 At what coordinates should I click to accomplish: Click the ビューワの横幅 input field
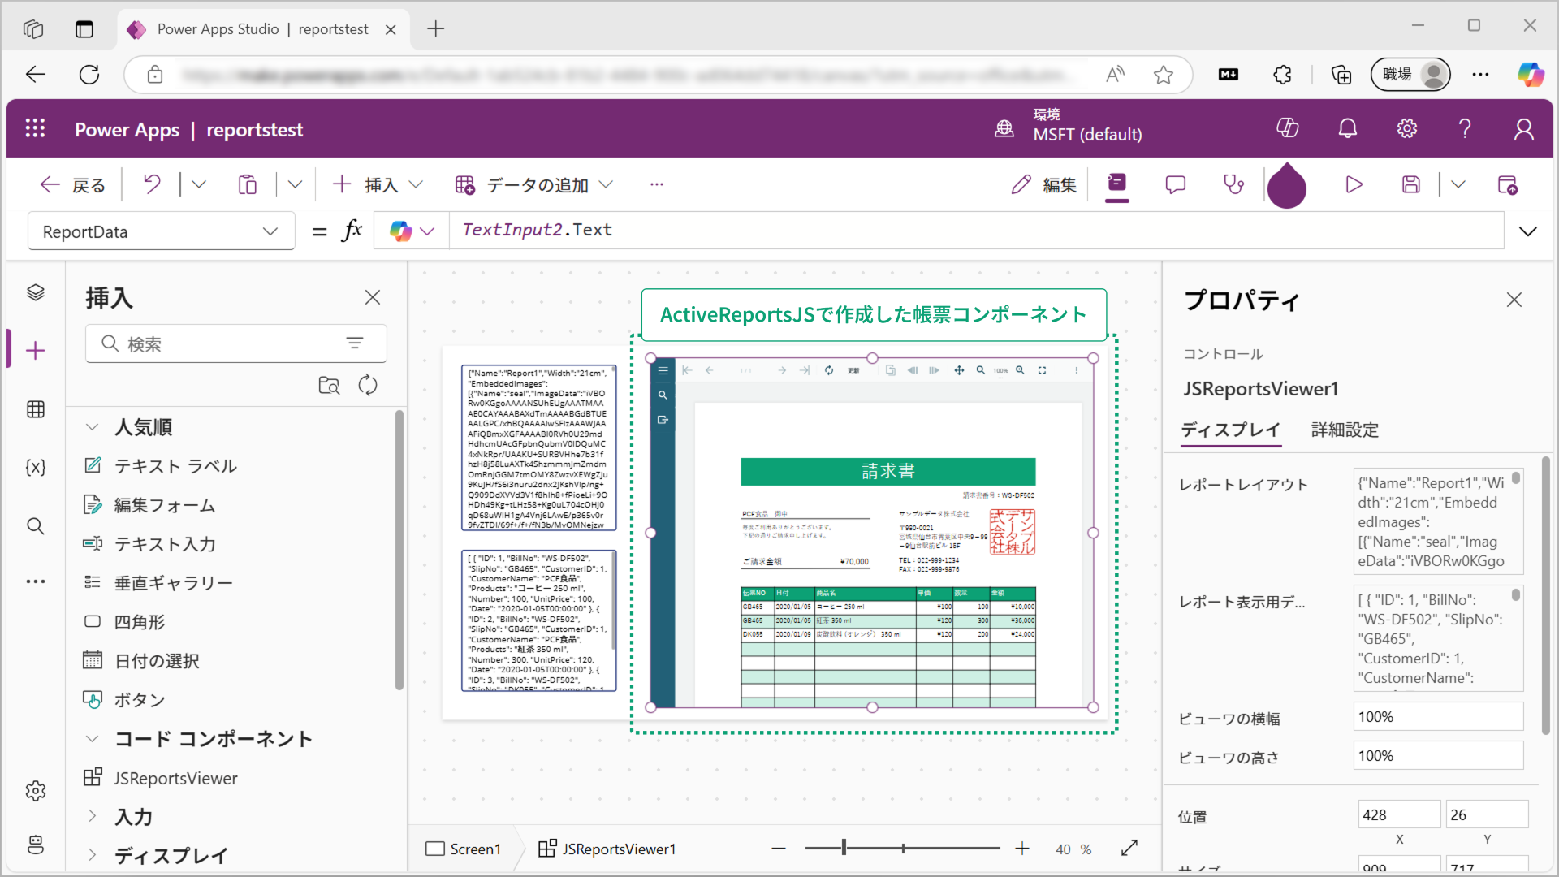point(1438,717)
